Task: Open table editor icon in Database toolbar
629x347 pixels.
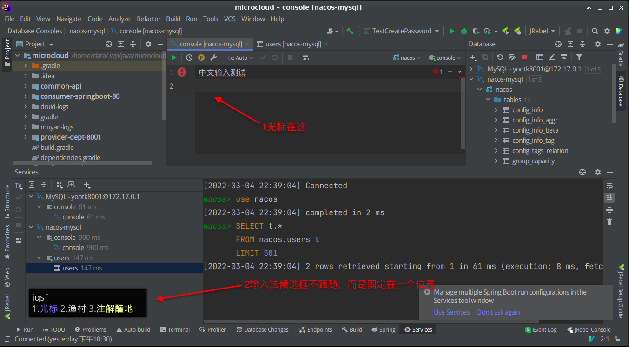Action: click(539, 57)
